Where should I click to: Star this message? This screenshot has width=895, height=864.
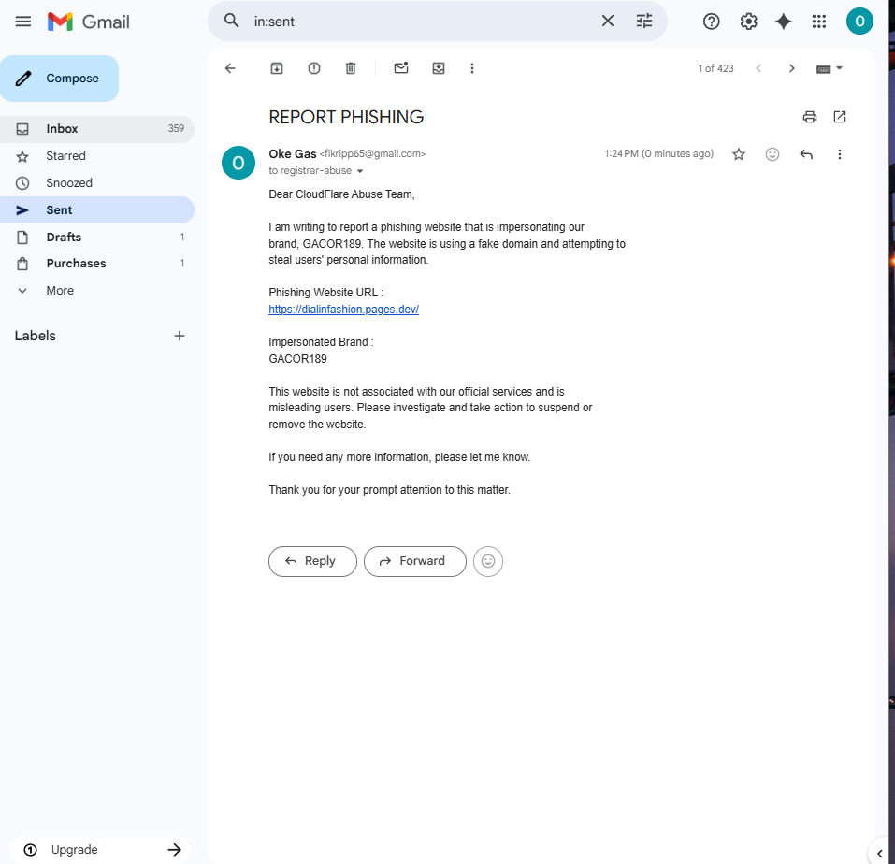tap(739, 154)
